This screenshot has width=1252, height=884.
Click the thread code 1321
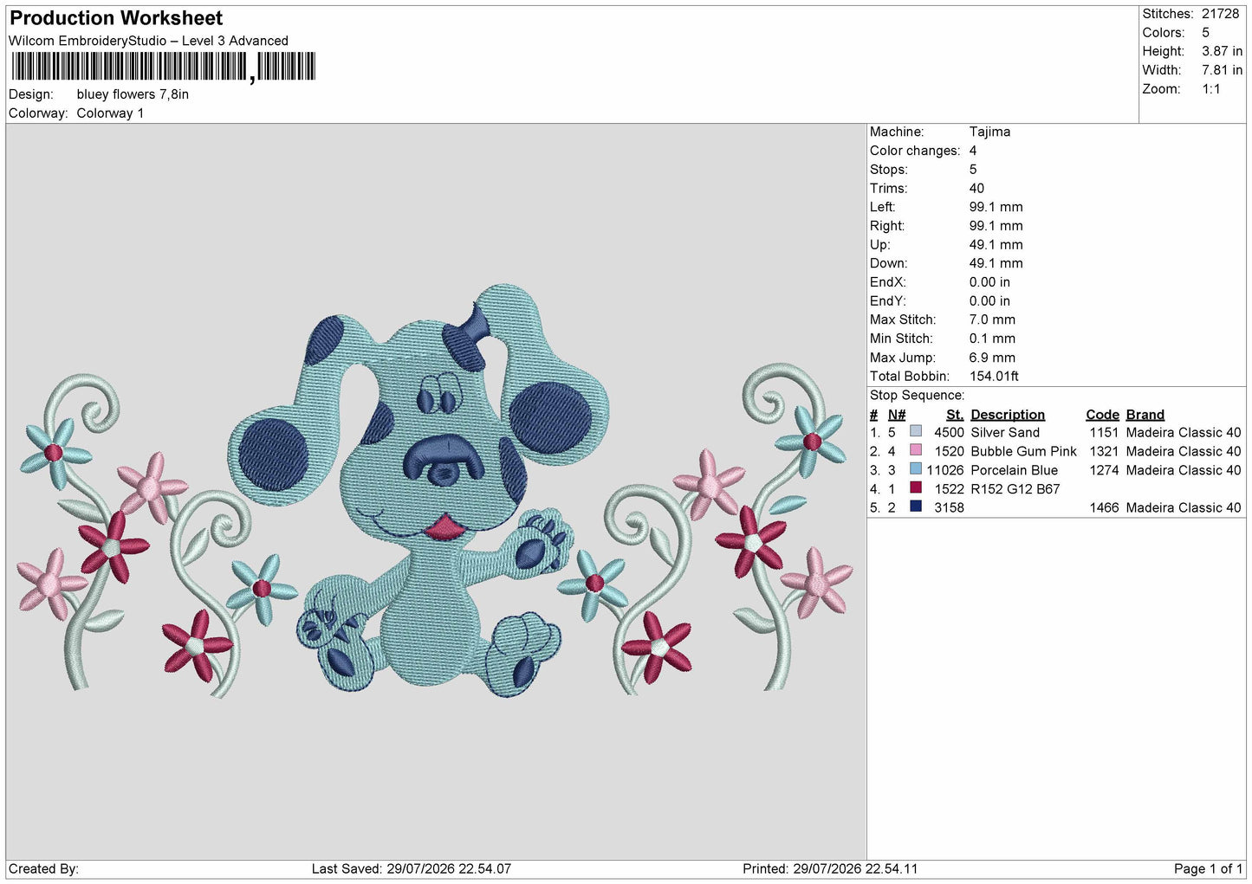1104,452
